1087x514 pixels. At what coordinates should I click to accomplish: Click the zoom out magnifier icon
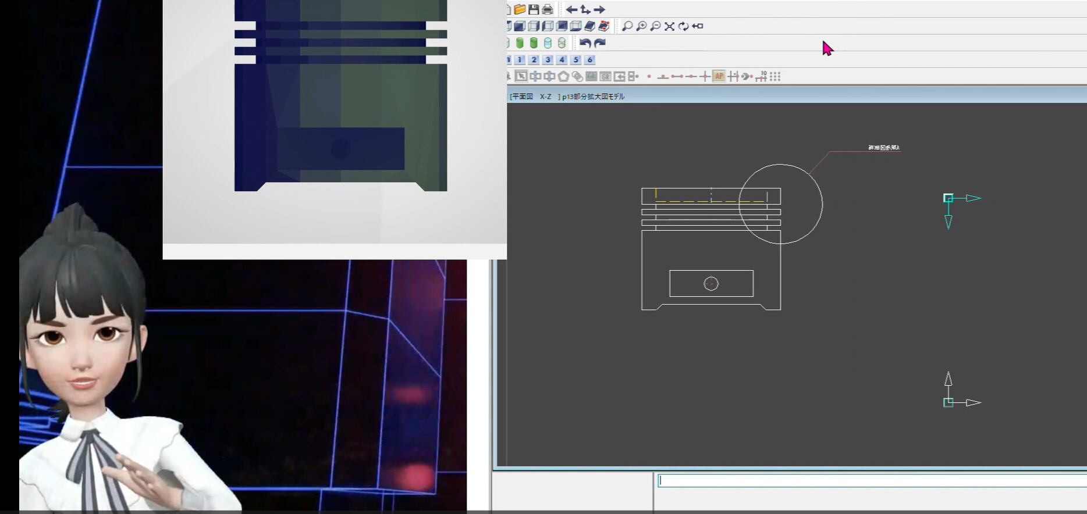pos(655,26)
